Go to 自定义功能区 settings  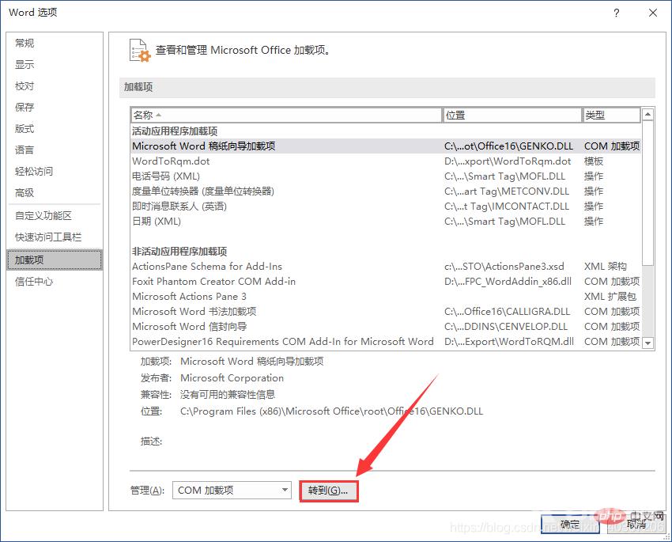(x=43, y=216)
